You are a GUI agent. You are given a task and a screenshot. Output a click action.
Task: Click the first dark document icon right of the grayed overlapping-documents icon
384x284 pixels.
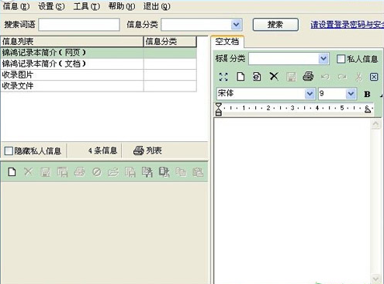coord(147,172)
